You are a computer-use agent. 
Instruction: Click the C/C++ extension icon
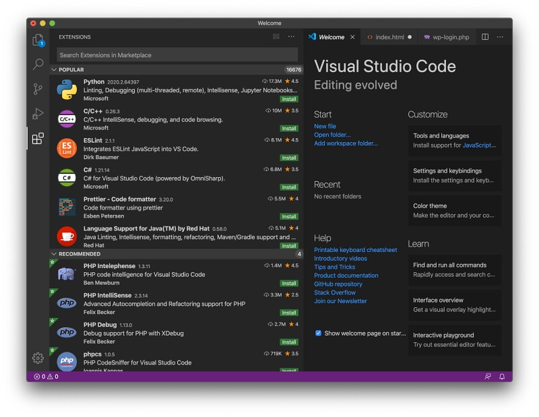pyautogui.click(x=67, y=119)
